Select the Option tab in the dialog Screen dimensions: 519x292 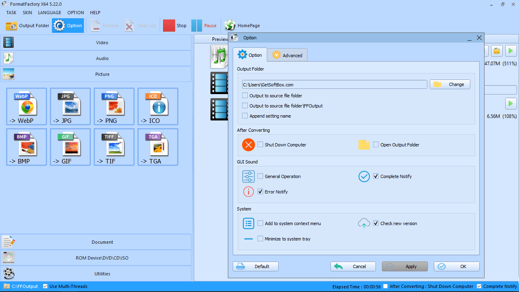(250, 55)
